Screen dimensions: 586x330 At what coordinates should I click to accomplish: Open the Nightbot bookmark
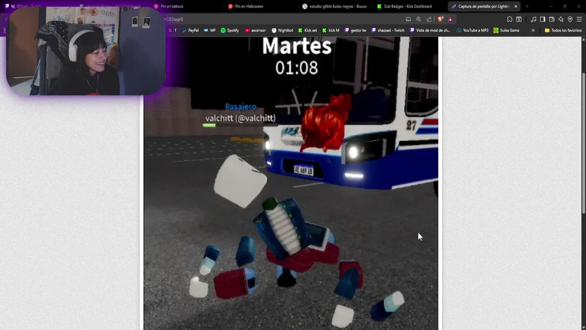(282, 30)
